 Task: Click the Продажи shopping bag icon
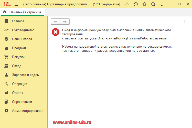[x=6, y=48]
